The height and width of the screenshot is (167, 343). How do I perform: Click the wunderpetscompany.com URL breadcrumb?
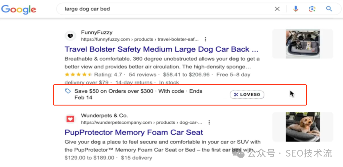coord(141,122)
